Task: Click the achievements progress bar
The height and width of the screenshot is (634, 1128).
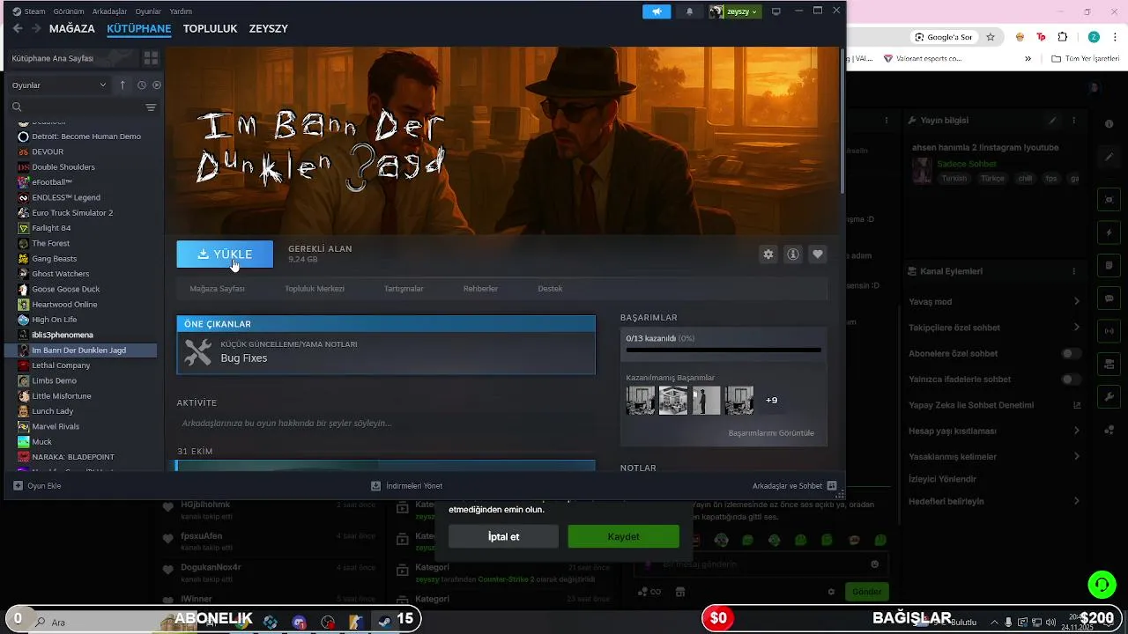Action: (724, 350)
